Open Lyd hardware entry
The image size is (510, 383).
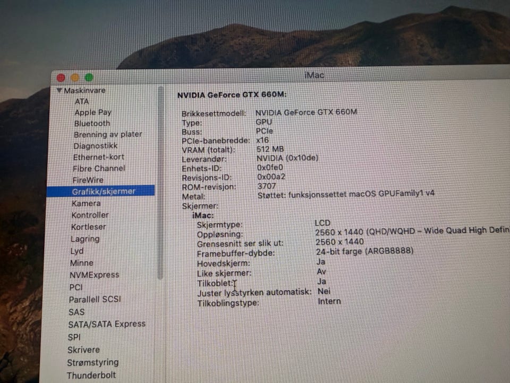point(76,252)
